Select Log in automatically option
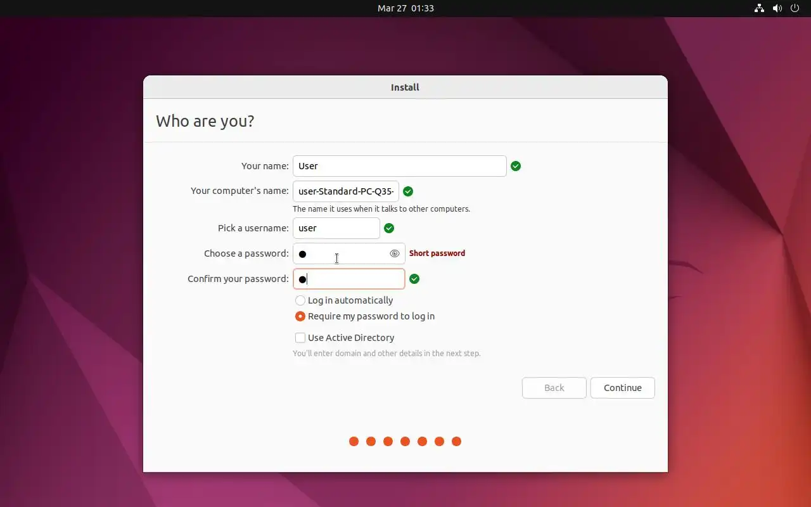The image size is (811, 507). click(344, 300)
